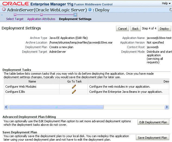Click the Save Deployment Plan button
The image size is (172, 142).
(152, 137)
